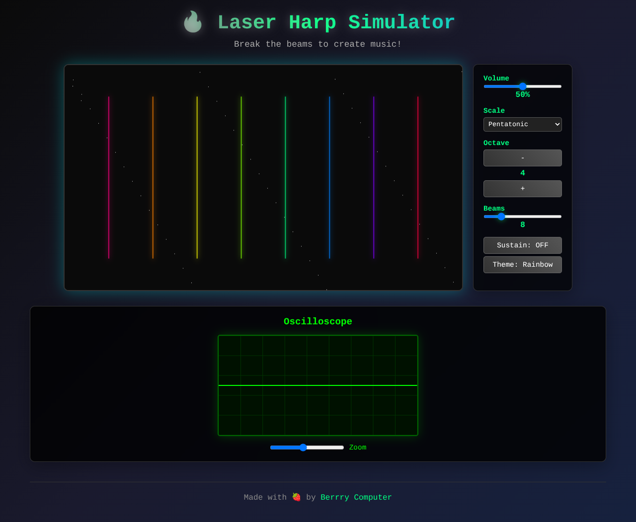Break the green laser beam
The image size is (636, 522).
(x=241, y=176)
